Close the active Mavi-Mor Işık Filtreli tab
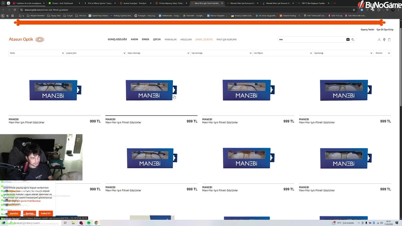 (222, 3)
